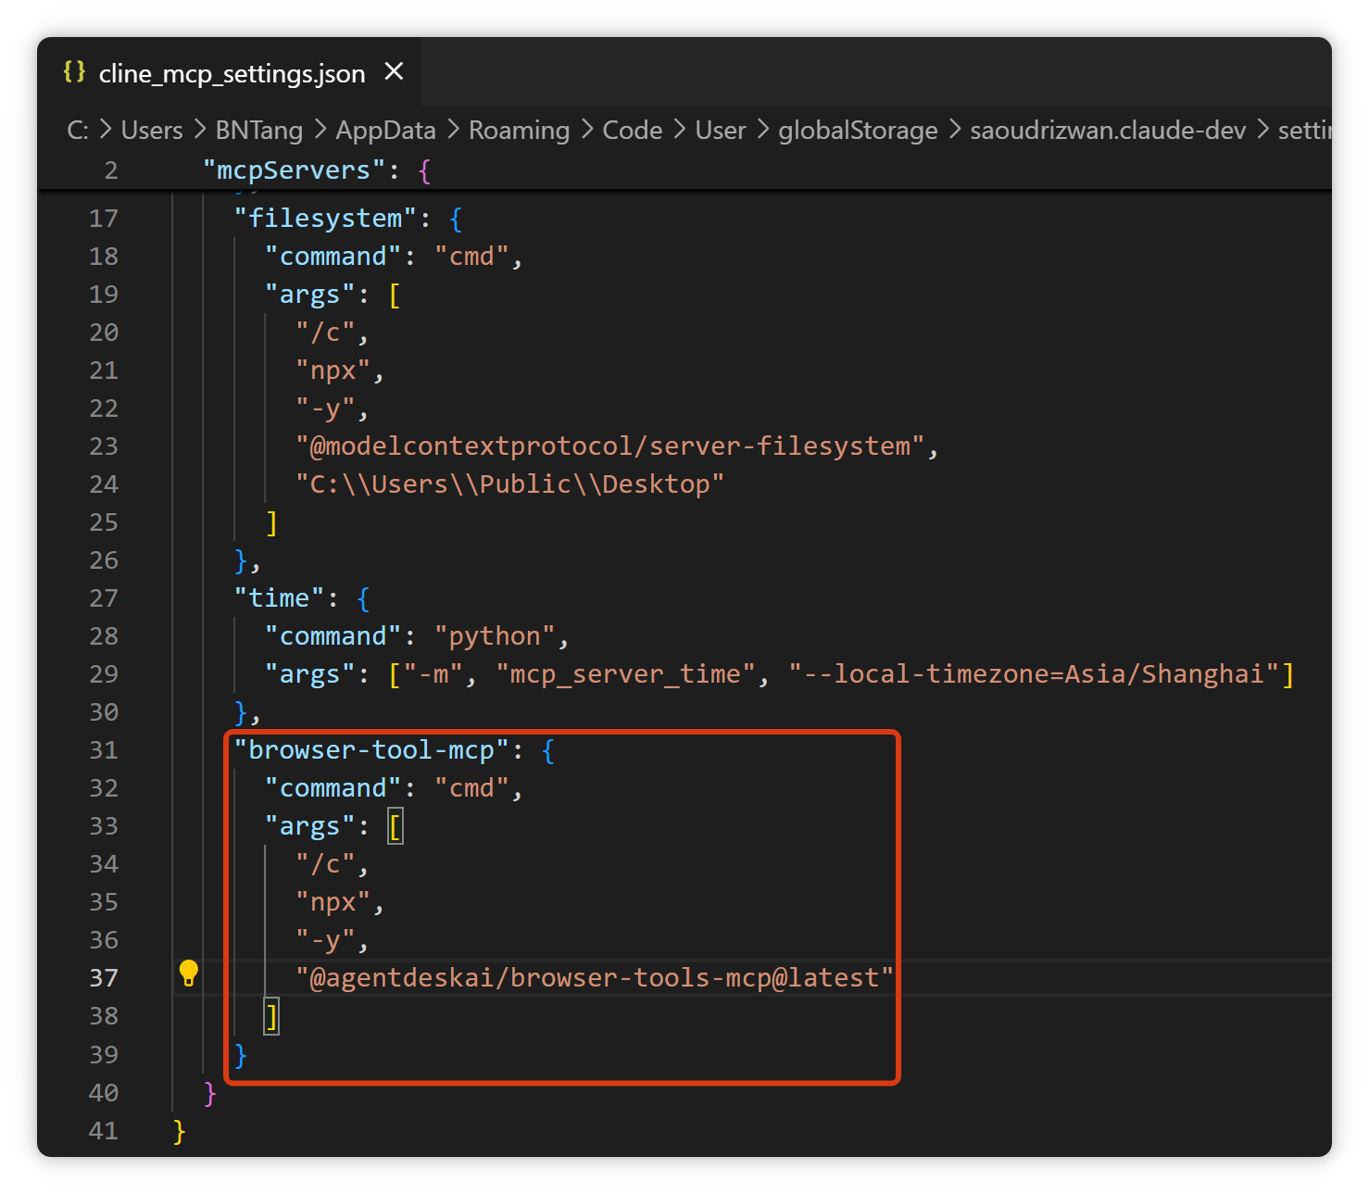Viewport: 1369px width, 1194px height.
Task: Place cursor on "browser-tool-mcp" key
Action: [371, 750]
